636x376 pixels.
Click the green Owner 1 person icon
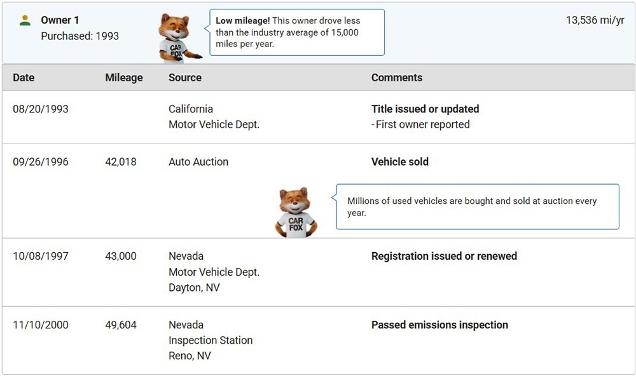[x=25, y=20]
